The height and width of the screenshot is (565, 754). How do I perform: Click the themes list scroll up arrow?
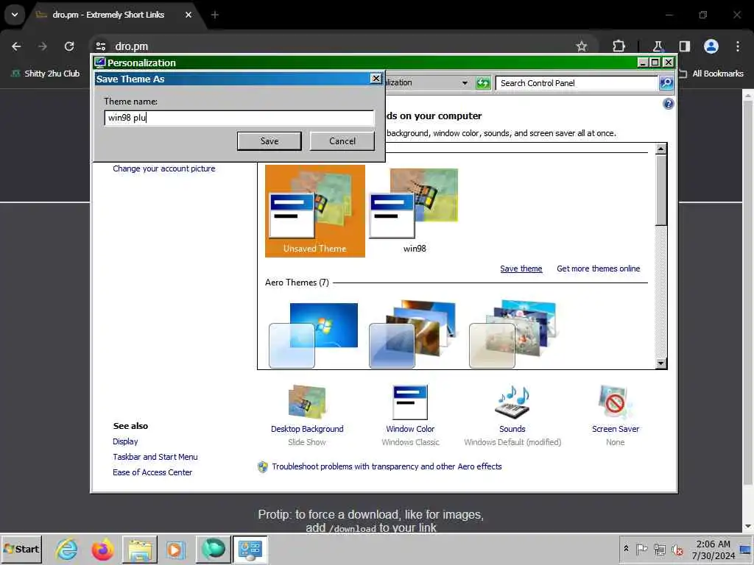661,149
